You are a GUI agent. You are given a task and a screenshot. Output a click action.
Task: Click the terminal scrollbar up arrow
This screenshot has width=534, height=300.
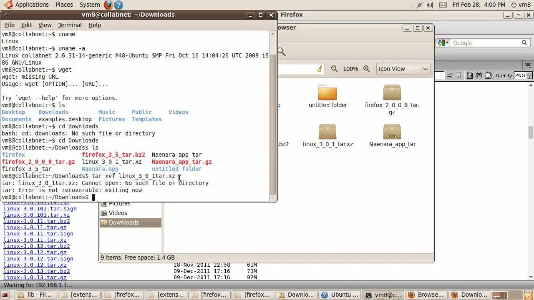pyautogui.click(x=273, y=34)
